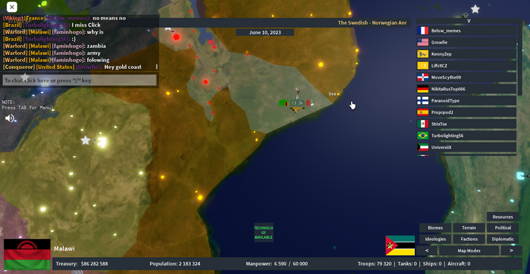Viewport: 530px width, 274px height.
Task: Click the Mozambique flag icon
Action: 400,245
